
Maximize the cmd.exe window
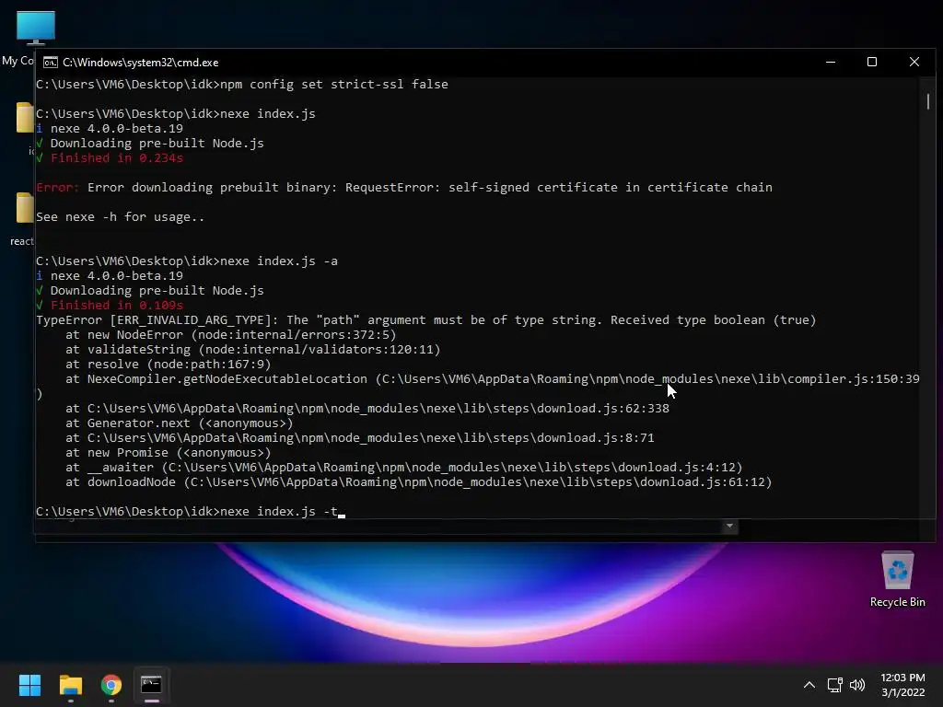click(x=872, y=62)
